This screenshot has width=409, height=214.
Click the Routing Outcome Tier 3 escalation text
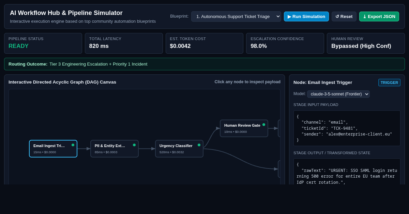(99, 64)
